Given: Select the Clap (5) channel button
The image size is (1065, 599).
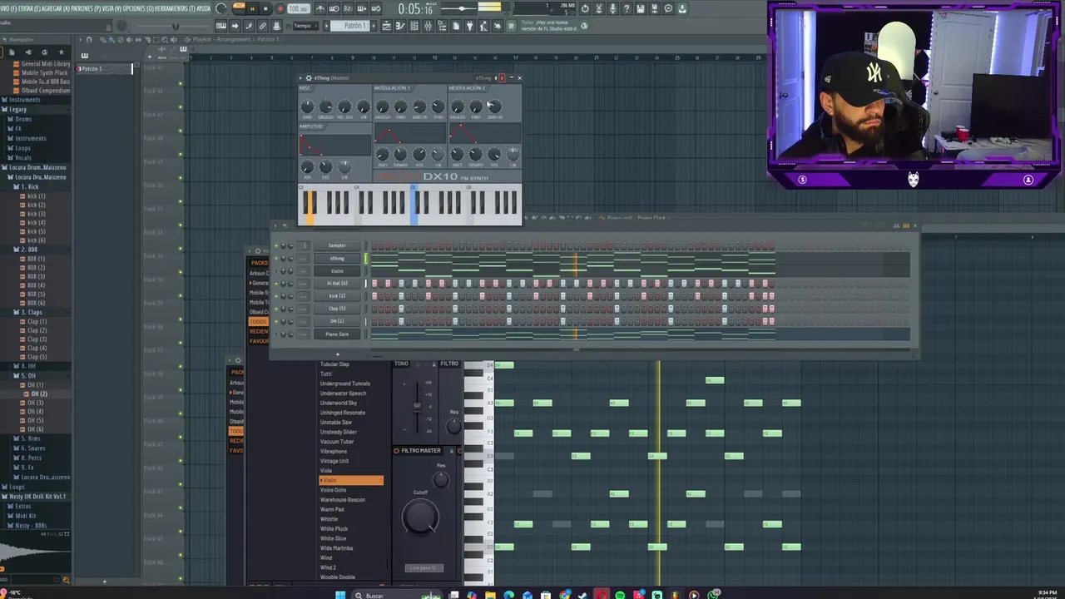Looking at the screenshot, I should 337,309.
